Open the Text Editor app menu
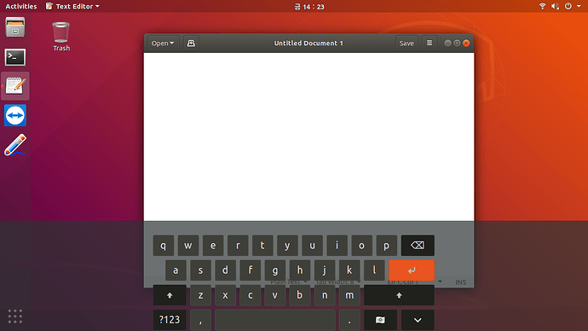This screenshot has height=331, width=588. (x=72, y=6)
